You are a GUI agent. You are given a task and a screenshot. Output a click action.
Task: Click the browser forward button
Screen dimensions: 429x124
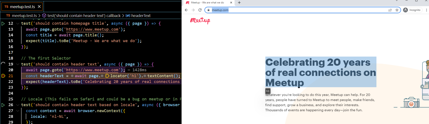click(x=193, y=10)
